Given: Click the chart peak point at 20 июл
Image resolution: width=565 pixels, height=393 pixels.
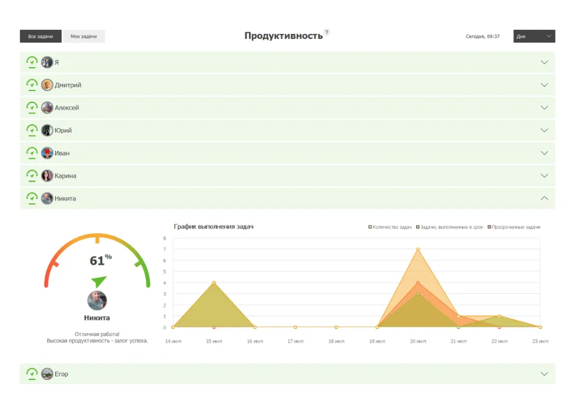Looking at the screenshot, I should [x=418, y=250].
